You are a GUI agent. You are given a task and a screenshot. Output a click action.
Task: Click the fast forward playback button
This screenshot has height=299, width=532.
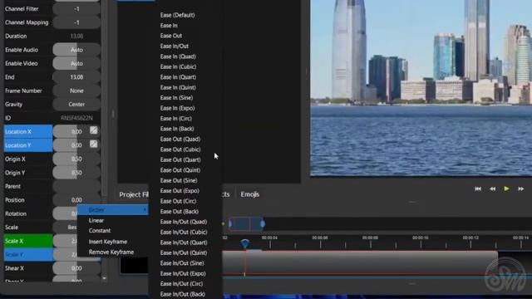point(521,189)
